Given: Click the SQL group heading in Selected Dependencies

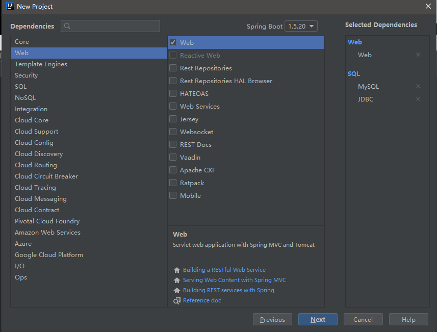Looking at the screenshot, I should click(x=354, y=73).
